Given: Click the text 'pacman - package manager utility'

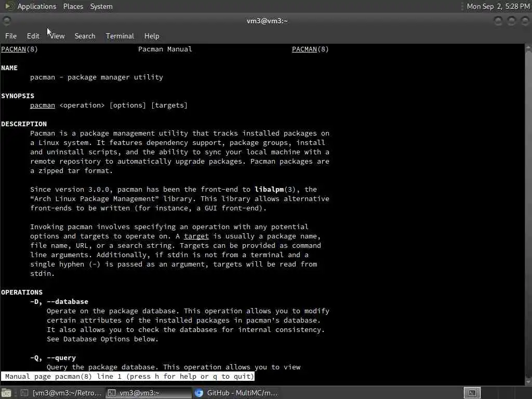Looking at the screenshot, I should tap(96, 77).
